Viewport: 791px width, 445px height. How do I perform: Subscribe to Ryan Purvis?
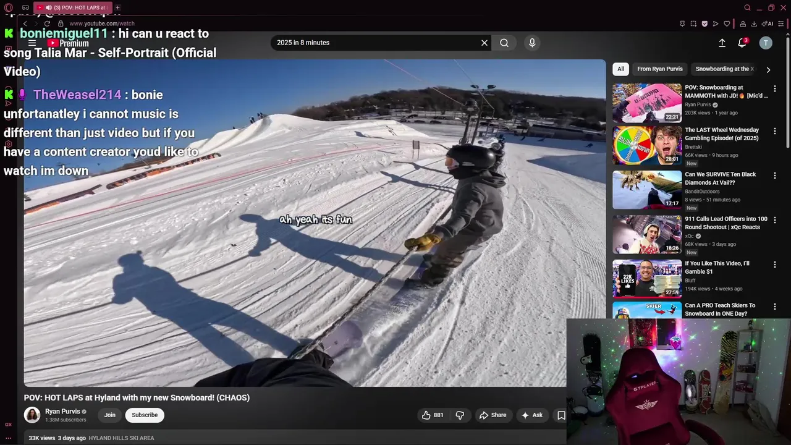tap(145, 415)
